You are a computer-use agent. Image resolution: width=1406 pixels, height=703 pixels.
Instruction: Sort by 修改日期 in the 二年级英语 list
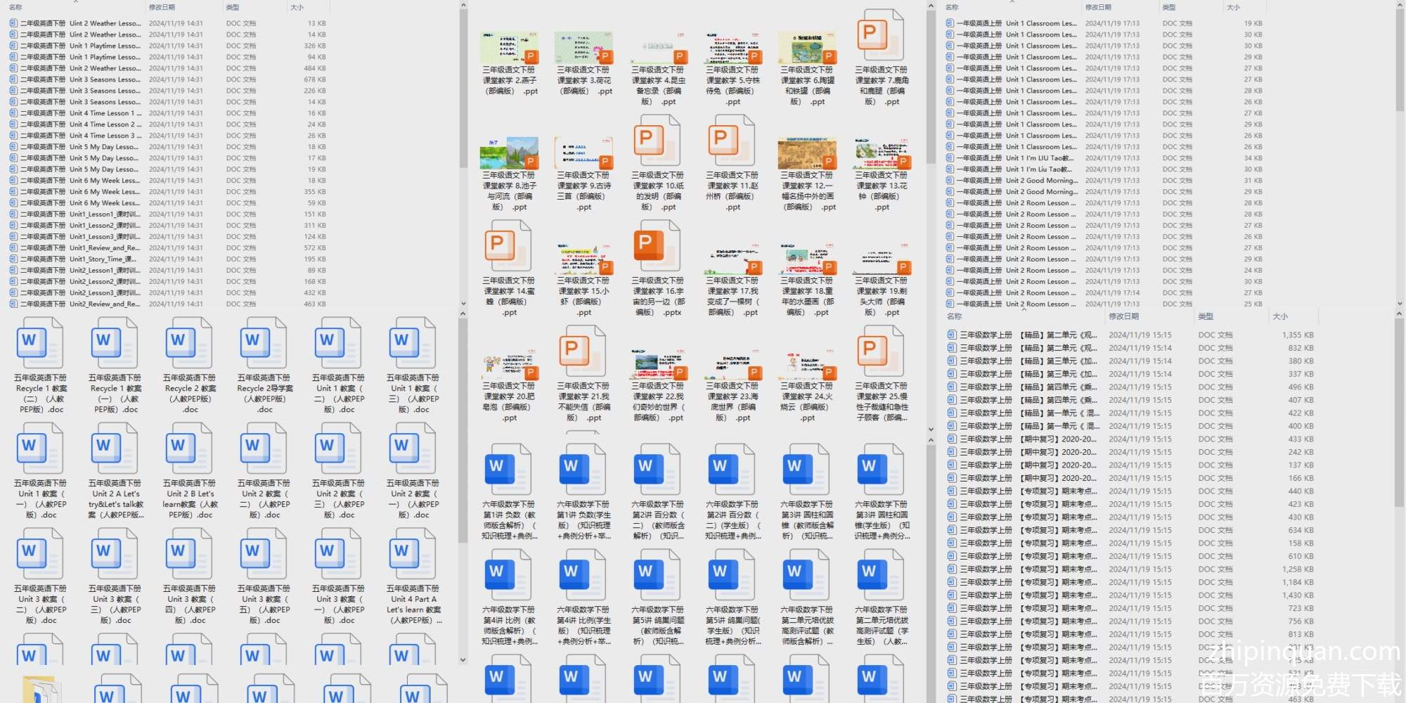pyautogui.click(x=162, y=7)
